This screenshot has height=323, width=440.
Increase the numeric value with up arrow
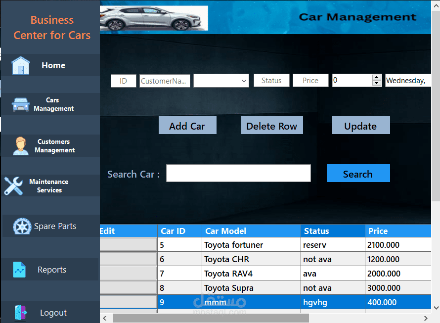coord(377,77)
